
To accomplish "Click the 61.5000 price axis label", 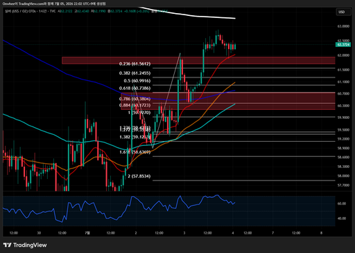I will click(343, 70).
